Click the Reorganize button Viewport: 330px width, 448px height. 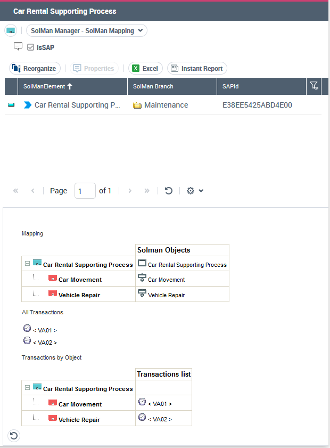(x=35, y=69)
